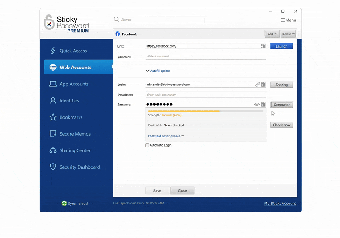
Task: Enable the Automatic Login checkbox
Action: [147, 145]
